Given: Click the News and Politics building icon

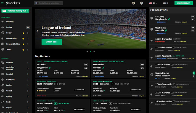Looking at the screenshot, I should [2, 44].
